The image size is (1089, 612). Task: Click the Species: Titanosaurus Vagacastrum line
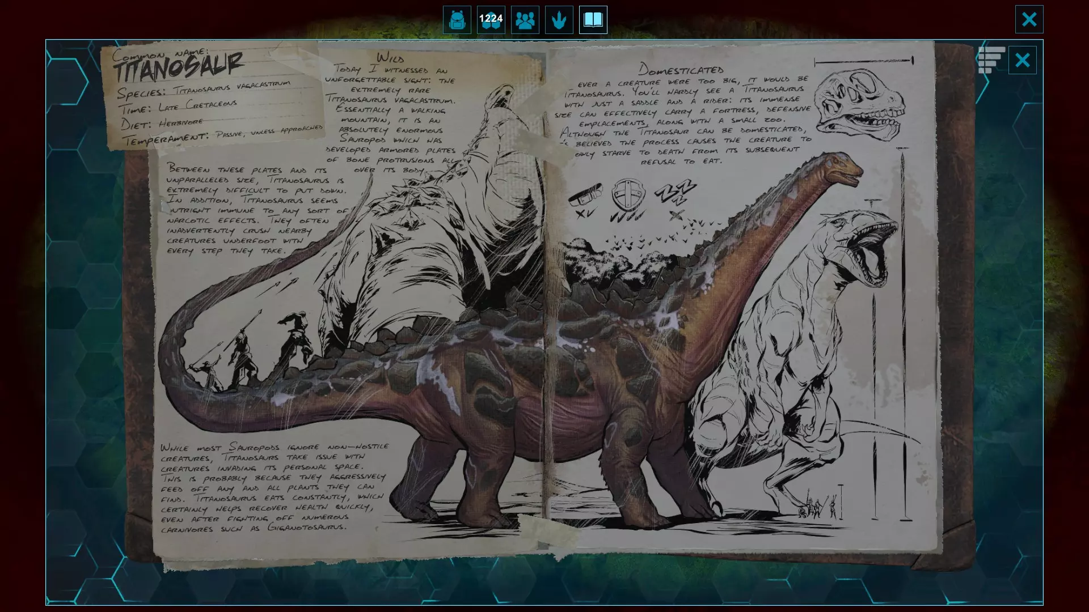click(x=204, y=90)
